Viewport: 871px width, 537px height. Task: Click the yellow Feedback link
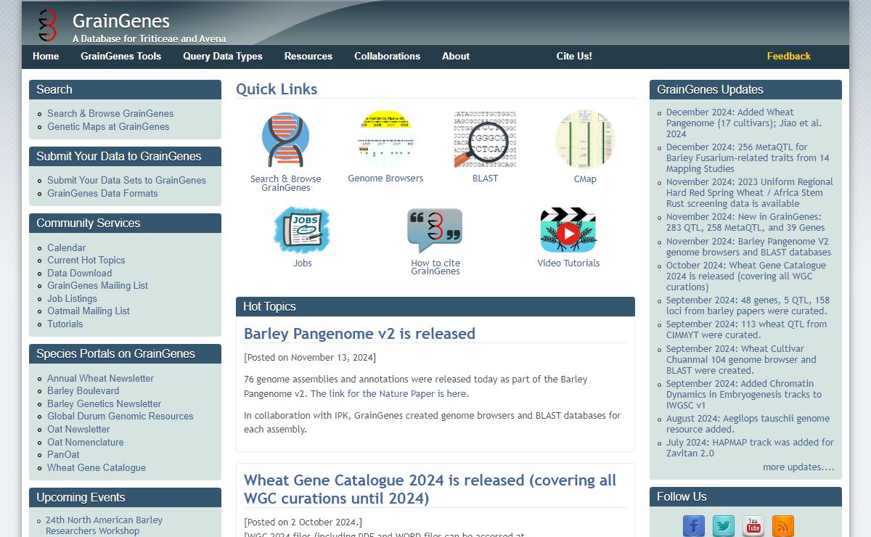pos(788,56)
